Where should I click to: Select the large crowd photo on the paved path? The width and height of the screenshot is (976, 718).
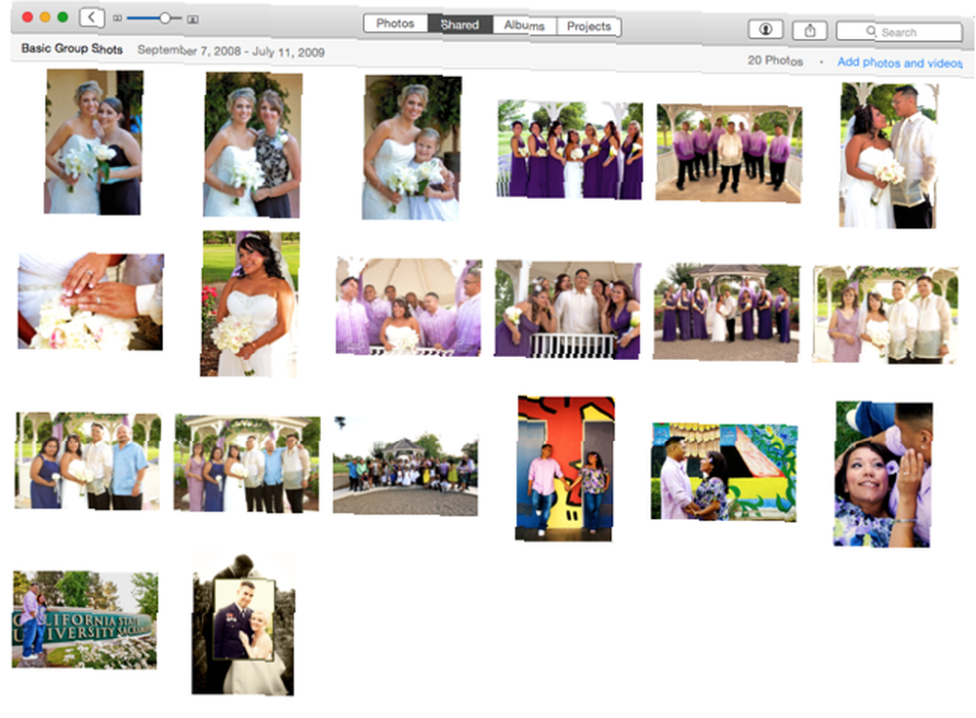[x=406, y=466]
